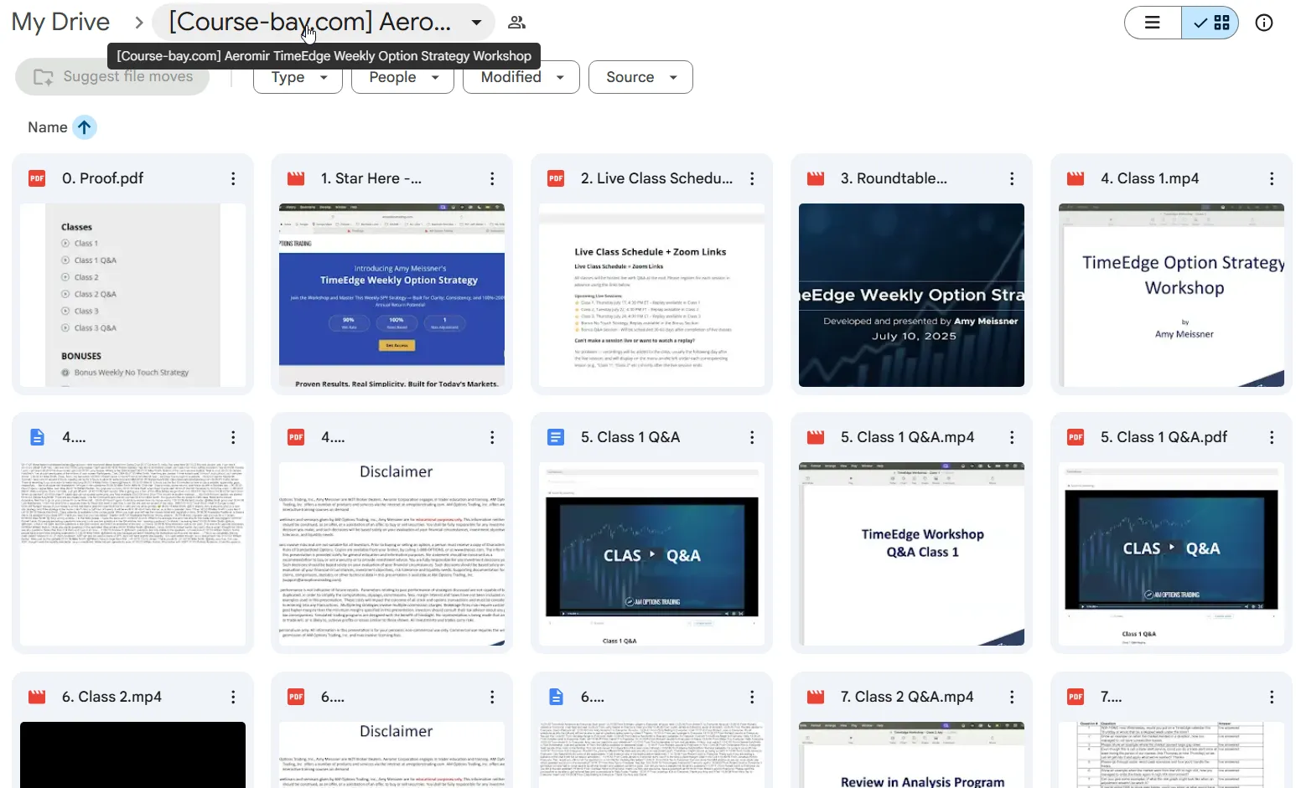This screenshot has width=1296, height=788.
Task: Click the PDF icon of 0. Proof.pdf
Action: 37,178
